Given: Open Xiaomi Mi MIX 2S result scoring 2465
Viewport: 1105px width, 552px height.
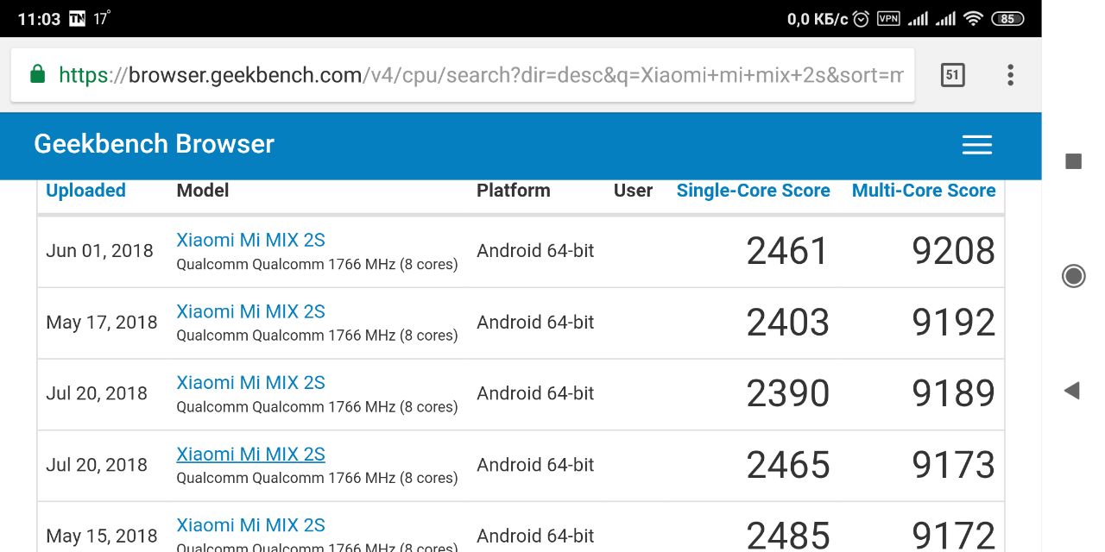Looking at the screenshot, I should [x=250, y=454].
